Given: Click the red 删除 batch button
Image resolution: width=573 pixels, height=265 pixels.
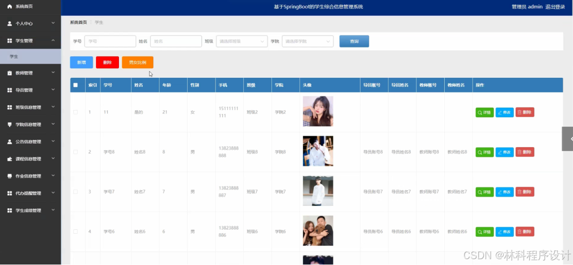Looking at the screenshot, I should (107, 63).
